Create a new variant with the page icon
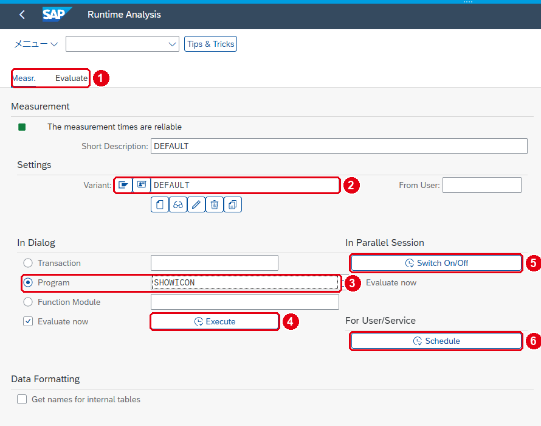The image size is (541, 426). tap(160, 204)
